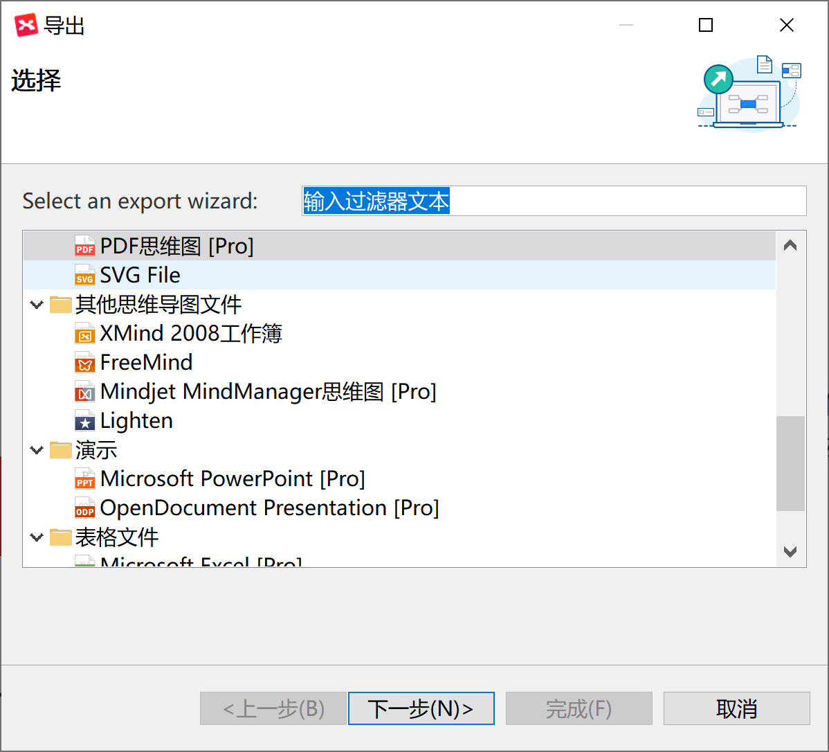Click the disabled 完成(F) button
The width and height of the screenshot is (829, 752).
click(579, 708)
